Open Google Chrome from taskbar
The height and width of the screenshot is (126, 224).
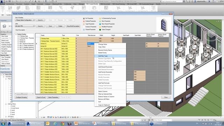(62, 124)
